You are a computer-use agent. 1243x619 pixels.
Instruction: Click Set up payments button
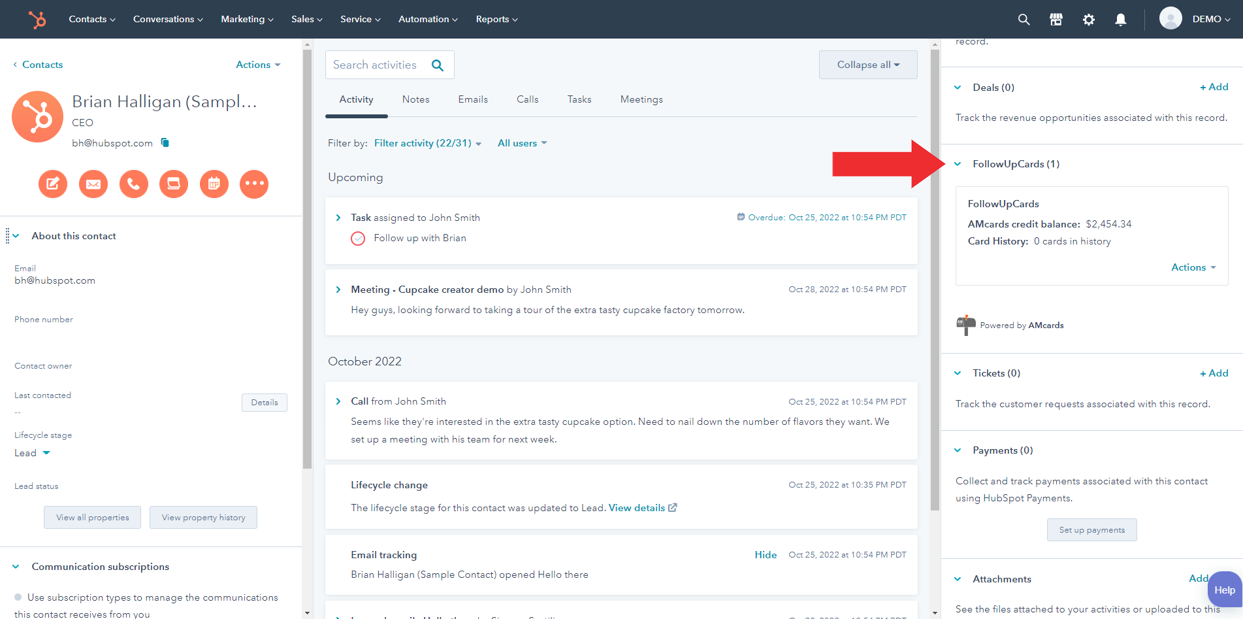coord(1092,529)
